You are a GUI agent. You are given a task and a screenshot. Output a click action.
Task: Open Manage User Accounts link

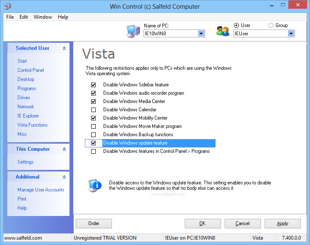[x=41, y=190]
